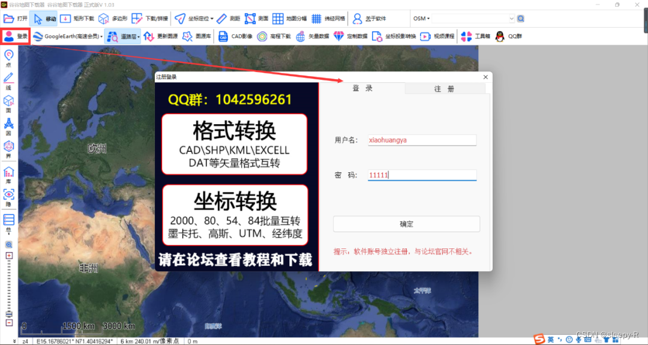Open a file with the 打开 tool
The width and height of the screenshot is (648, 345).
coord(15,19)
